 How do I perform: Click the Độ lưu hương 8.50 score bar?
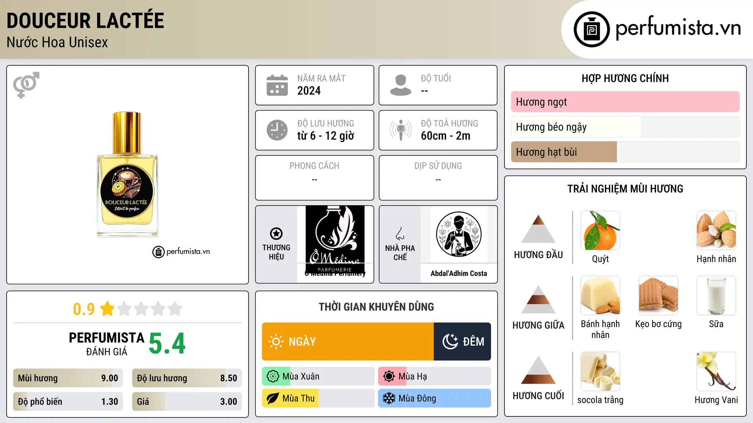(187, 378)
